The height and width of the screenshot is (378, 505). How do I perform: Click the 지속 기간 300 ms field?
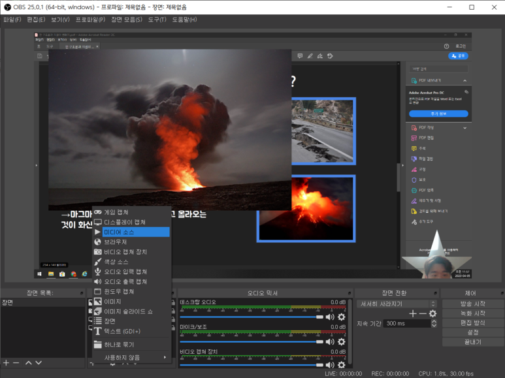point(407,323)
